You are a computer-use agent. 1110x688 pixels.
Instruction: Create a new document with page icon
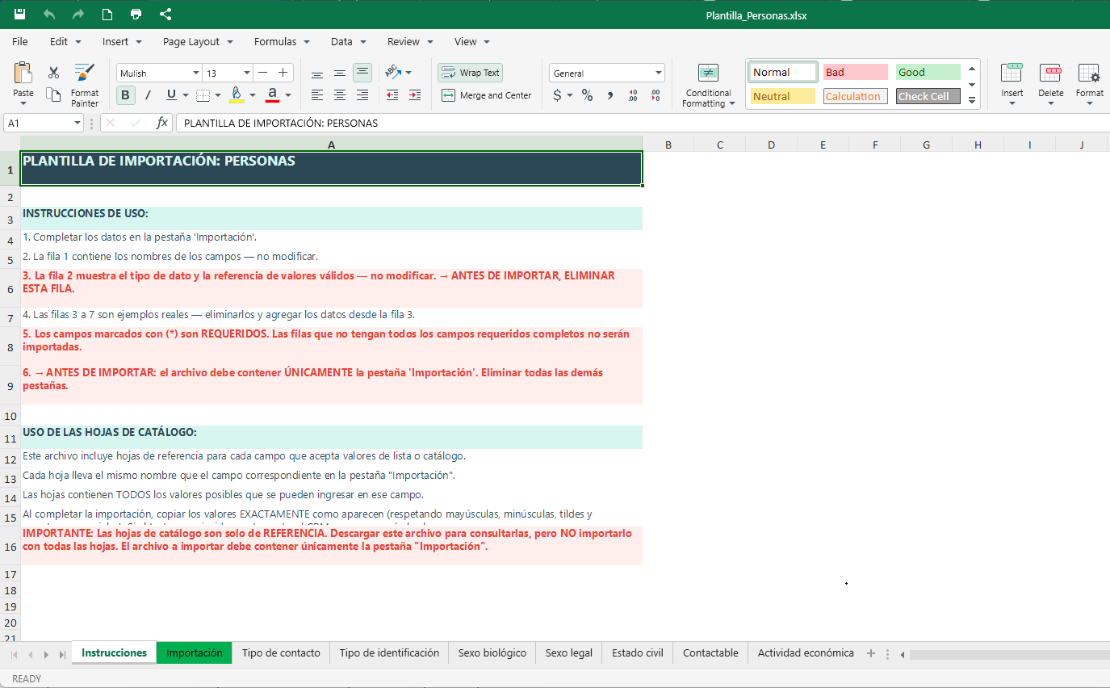(107, 15)
